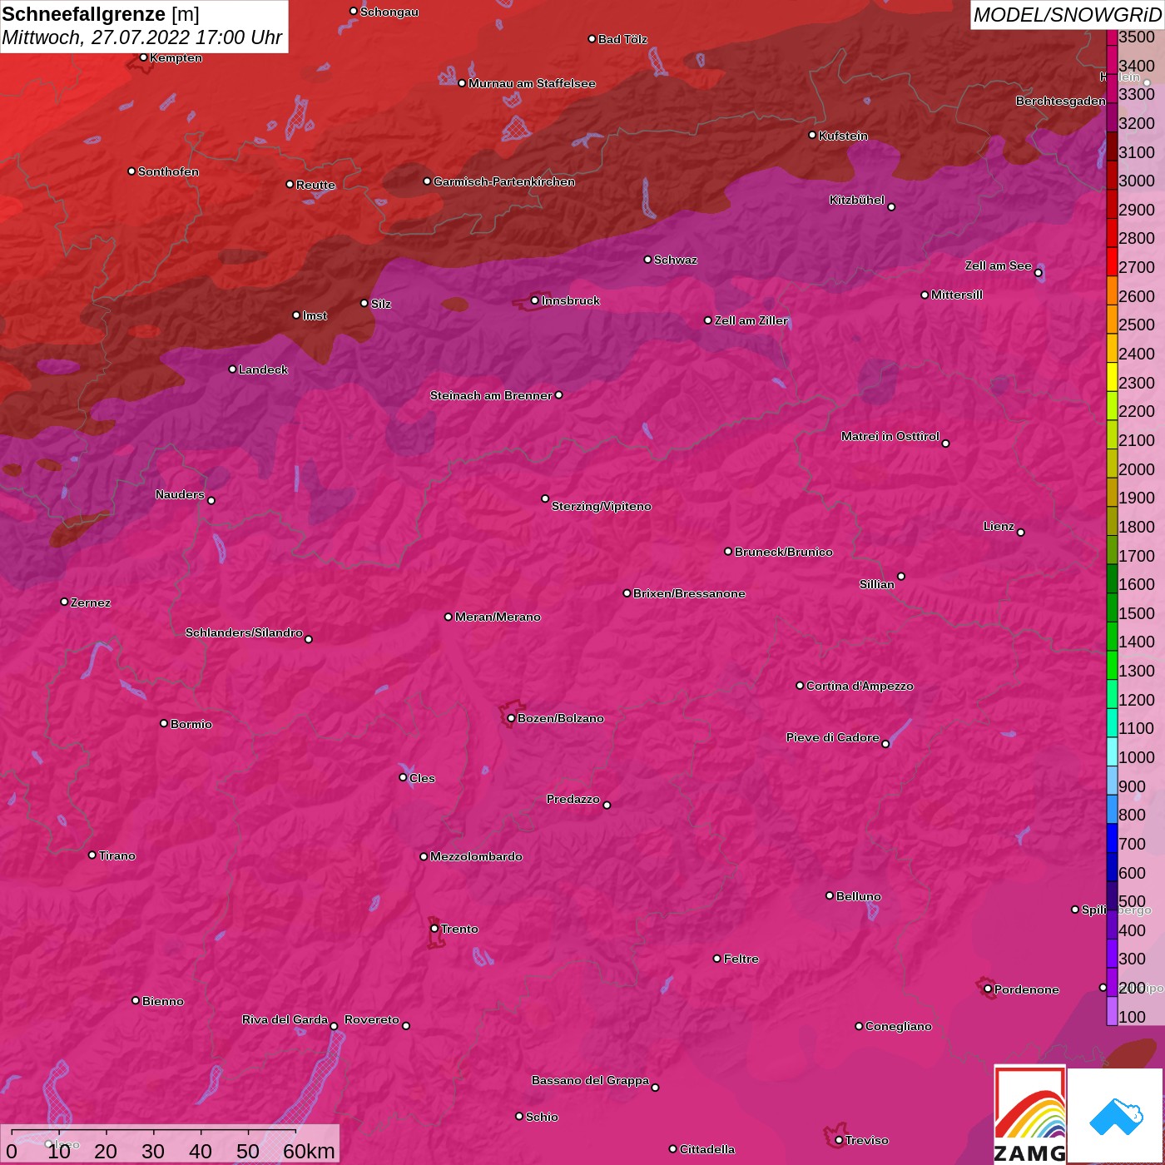Click the 2000 legend value
Screen dimensions: 1165x1165
click(1137, 469)
